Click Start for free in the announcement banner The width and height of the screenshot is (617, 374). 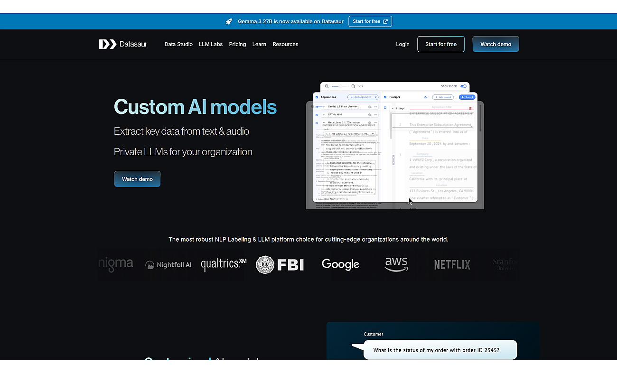(370, 21)
